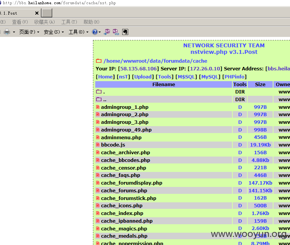
Task: Open the printer dropdown arrow
Action: tap(14, 32)
